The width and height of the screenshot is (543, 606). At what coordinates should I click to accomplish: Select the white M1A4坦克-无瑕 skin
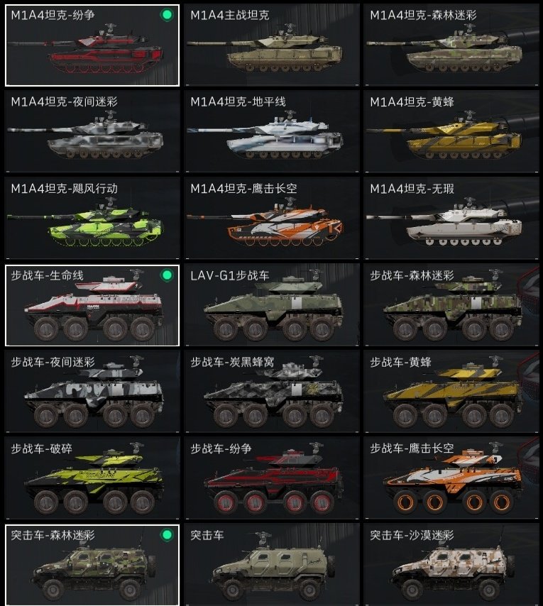[x=451, y=218]
